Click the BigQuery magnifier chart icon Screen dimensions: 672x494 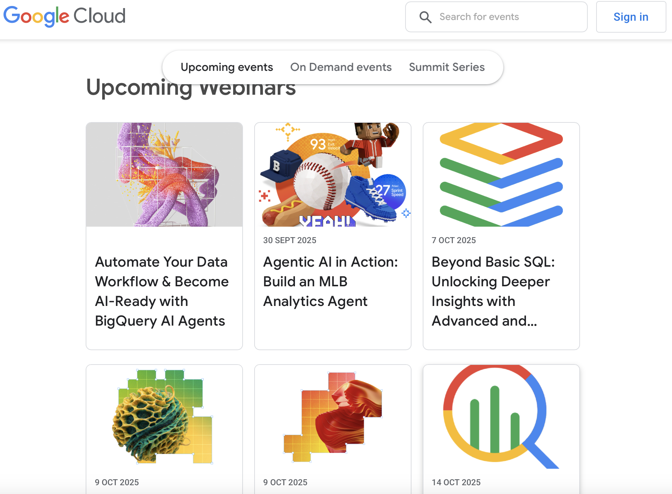pos(501,416)
